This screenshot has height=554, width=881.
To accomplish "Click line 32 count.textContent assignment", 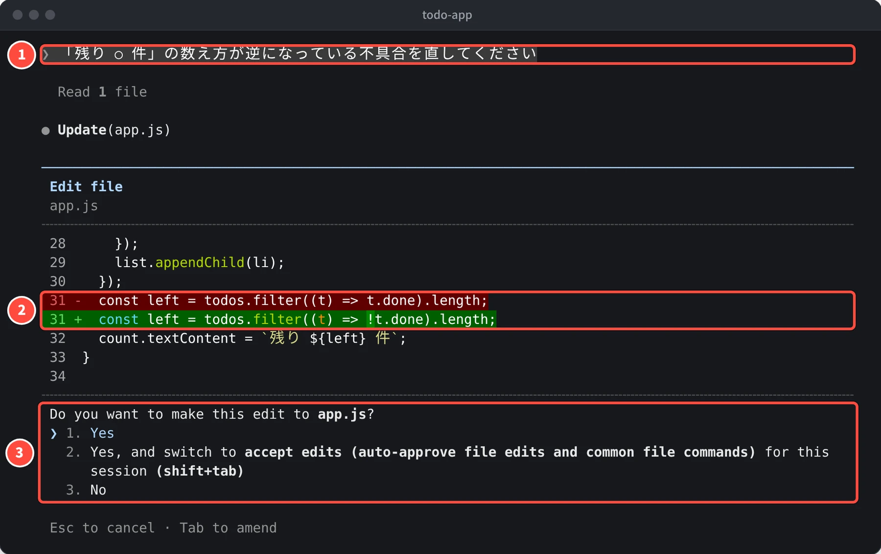I will (x=252, y=338).
